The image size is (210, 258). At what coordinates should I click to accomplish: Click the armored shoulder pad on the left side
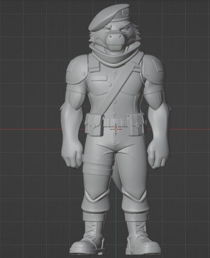pyautogui.click(x=77, y=69)
